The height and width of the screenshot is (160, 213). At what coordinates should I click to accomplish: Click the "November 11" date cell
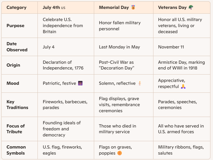pos(171,47)
